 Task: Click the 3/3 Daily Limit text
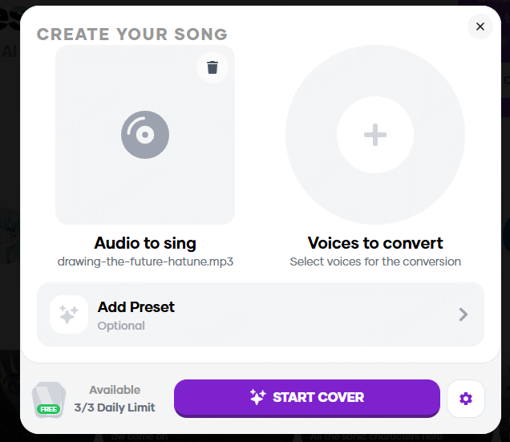click(x=115, y=408)
